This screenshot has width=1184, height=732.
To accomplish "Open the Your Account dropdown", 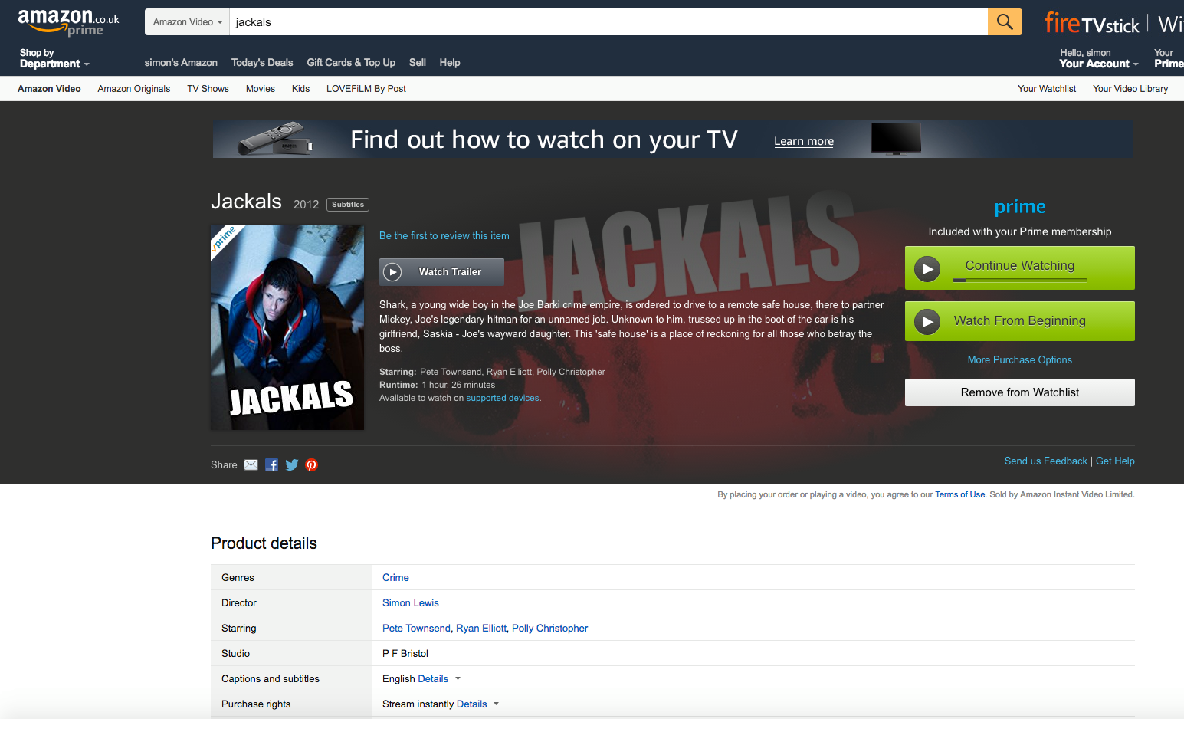I will click(x=1098, y=58).
